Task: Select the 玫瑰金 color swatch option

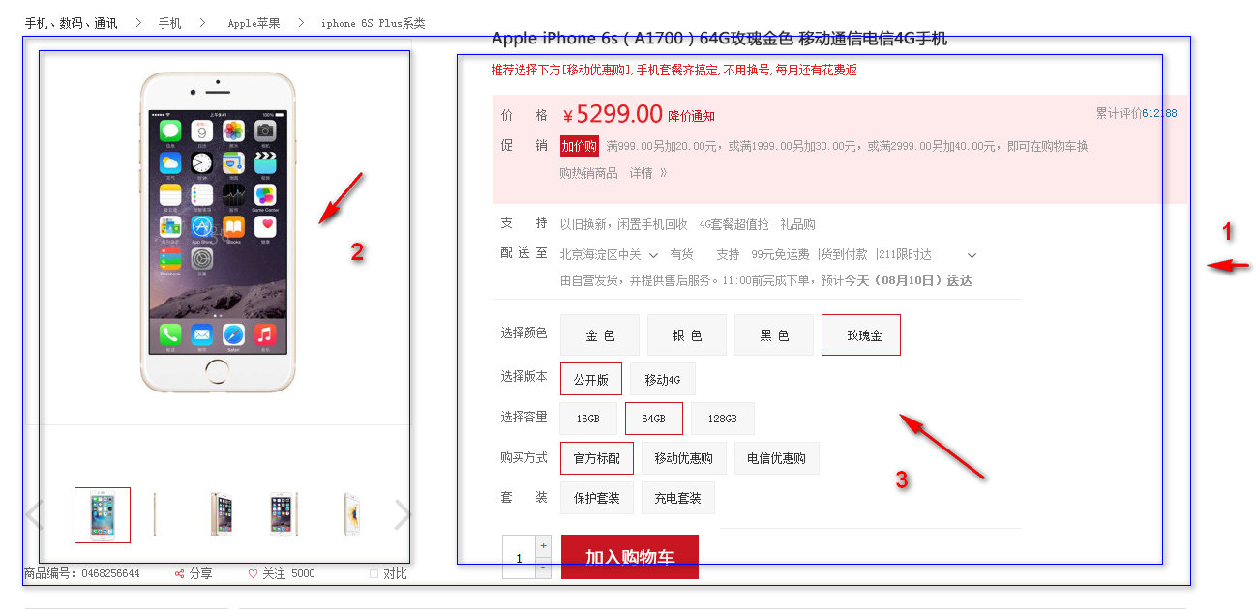Action: (861, 335)
